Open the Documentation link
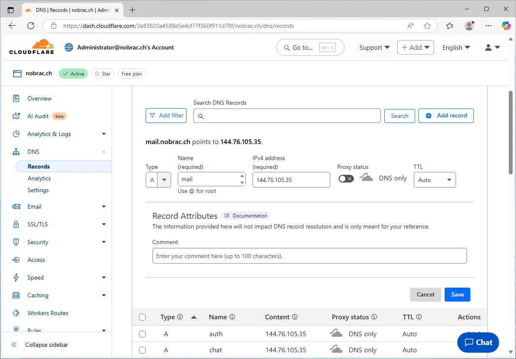Screen dimensions: 516x359 pos(246,215)
